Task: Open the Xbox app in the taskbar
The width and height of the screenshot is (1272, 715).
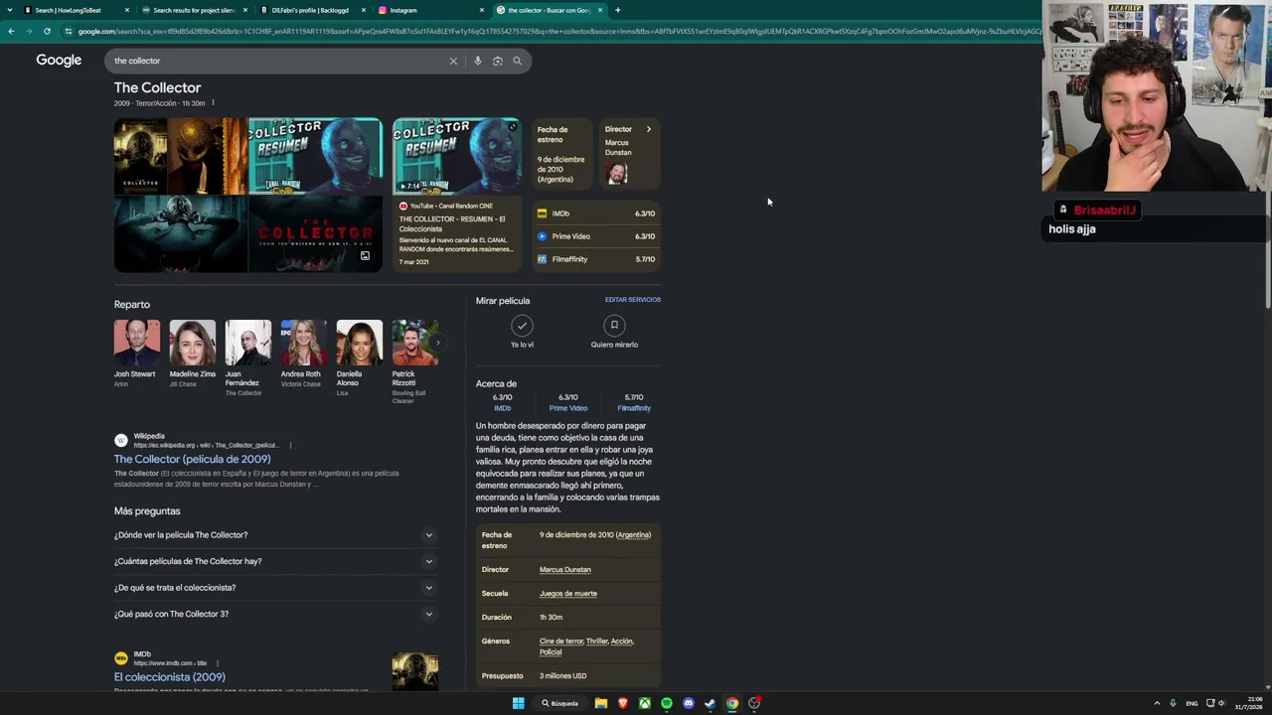Action: coord(645,703)
